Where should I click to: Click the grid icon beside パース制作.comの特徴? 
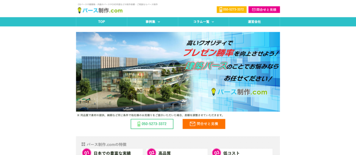83,144
